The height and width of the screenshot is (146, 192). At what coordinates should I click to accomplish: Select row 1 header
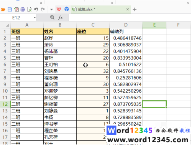point(5,32)
